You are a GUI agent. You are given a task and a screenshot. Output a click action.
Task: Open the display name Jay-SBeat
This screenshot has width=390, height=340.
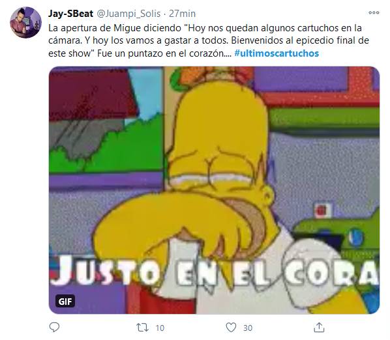point(70,14)
